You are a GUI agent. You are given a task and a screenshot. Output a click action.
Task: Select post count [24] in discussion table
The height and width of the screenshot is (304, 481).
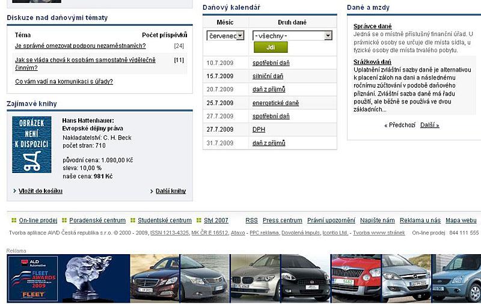(179, 46)
